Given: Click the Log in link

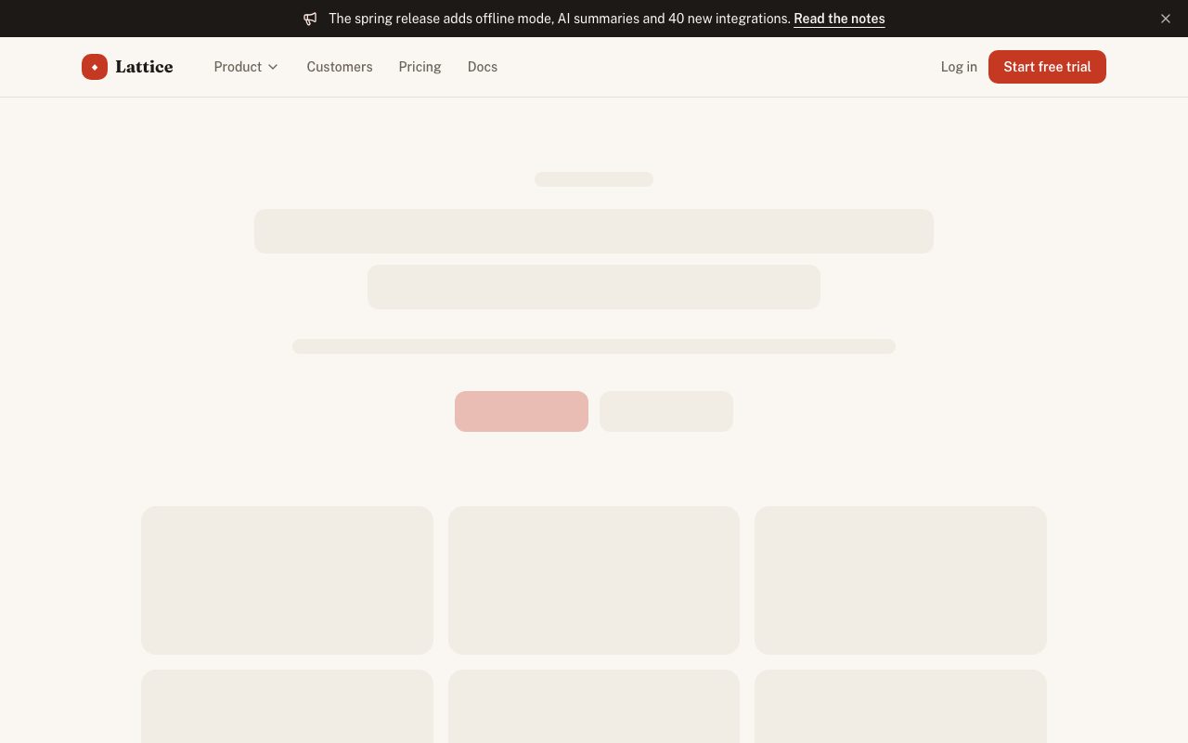Looking at the screenshot, I should point(959,67).
